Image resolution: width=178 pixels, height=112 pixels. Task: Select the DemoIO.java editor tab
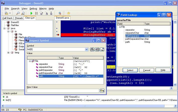pos(62,18)
